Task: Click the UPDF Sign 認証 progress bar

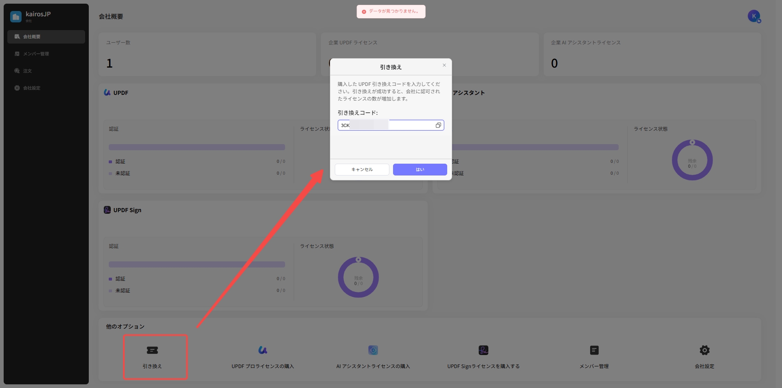Action: tap(197, 264)
